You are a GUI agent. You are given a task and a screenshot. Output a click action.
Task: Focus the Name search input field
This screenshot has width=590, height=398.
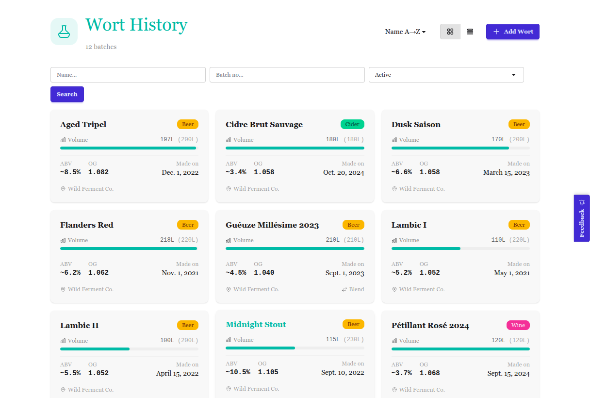(x=128, y=75)
